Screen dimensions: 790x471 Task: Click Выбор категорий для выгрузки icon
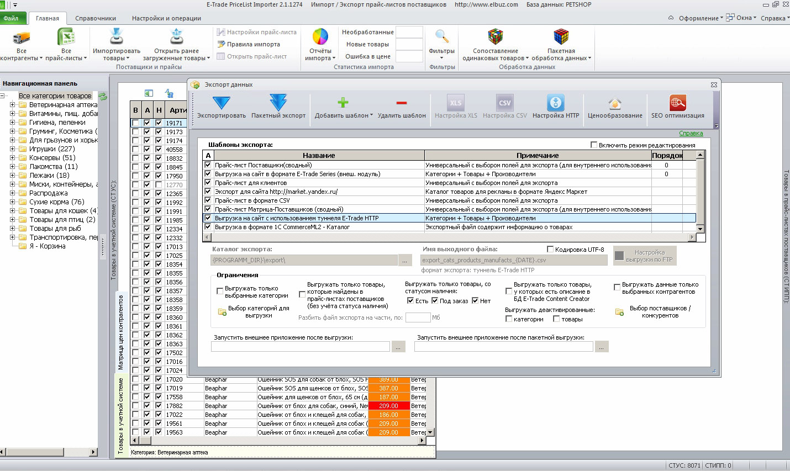pyautogui.click(x=223, y=312)
